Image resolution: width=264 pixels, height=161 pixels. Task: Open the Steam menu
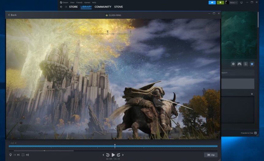[64, 2]
